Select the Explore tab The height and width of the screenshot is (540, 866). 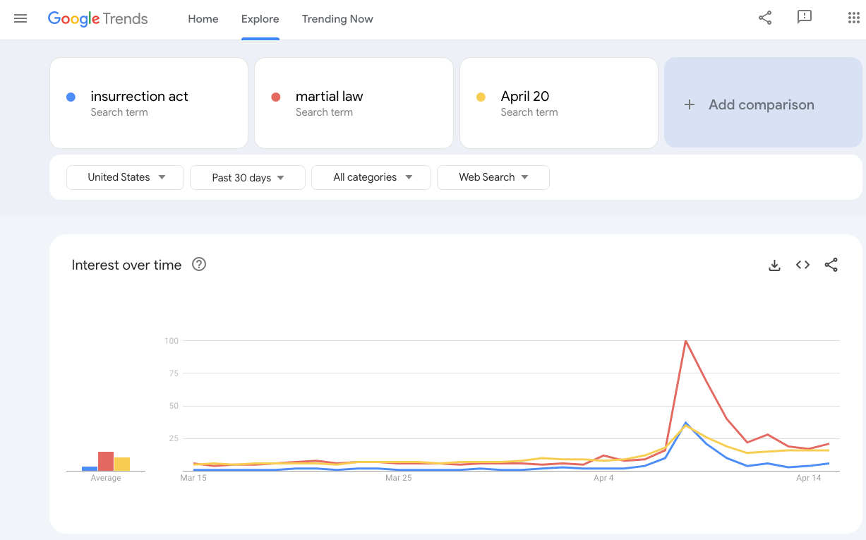click(x=260, y=19)
